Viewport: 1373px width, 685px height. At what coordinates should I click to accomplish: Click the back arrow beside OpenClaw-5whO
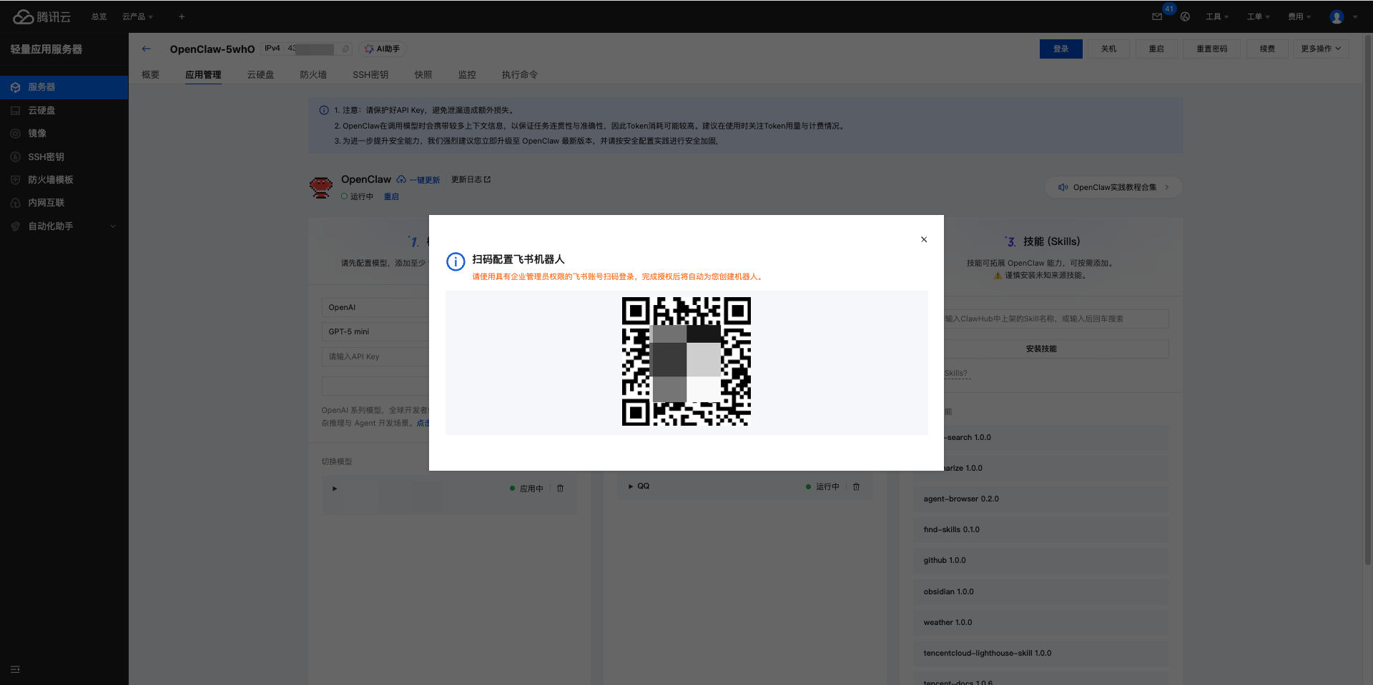pyautogui.click(x=147, y=49)
